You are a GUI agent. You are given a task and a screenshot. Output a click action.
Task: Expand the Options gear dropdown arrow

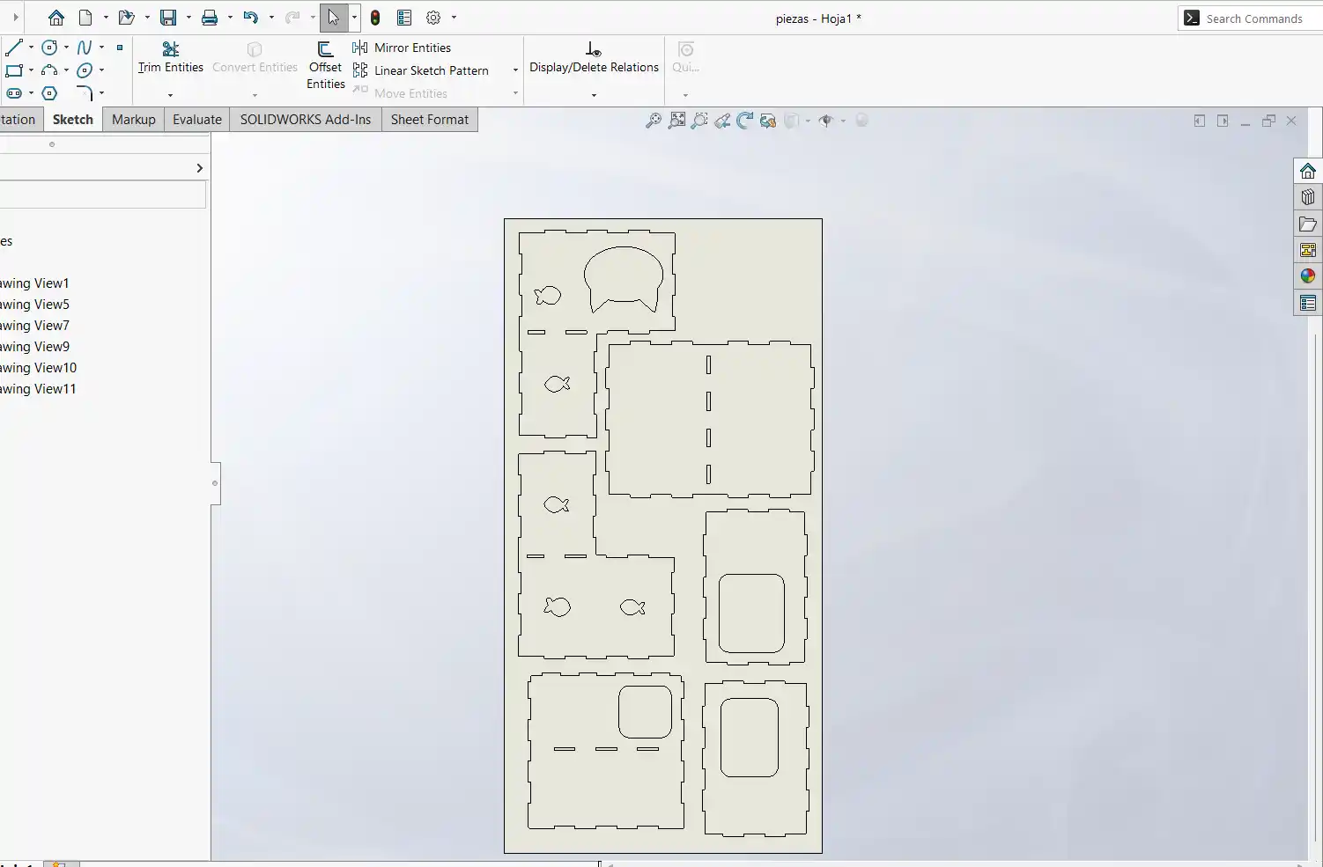point(454,18)
